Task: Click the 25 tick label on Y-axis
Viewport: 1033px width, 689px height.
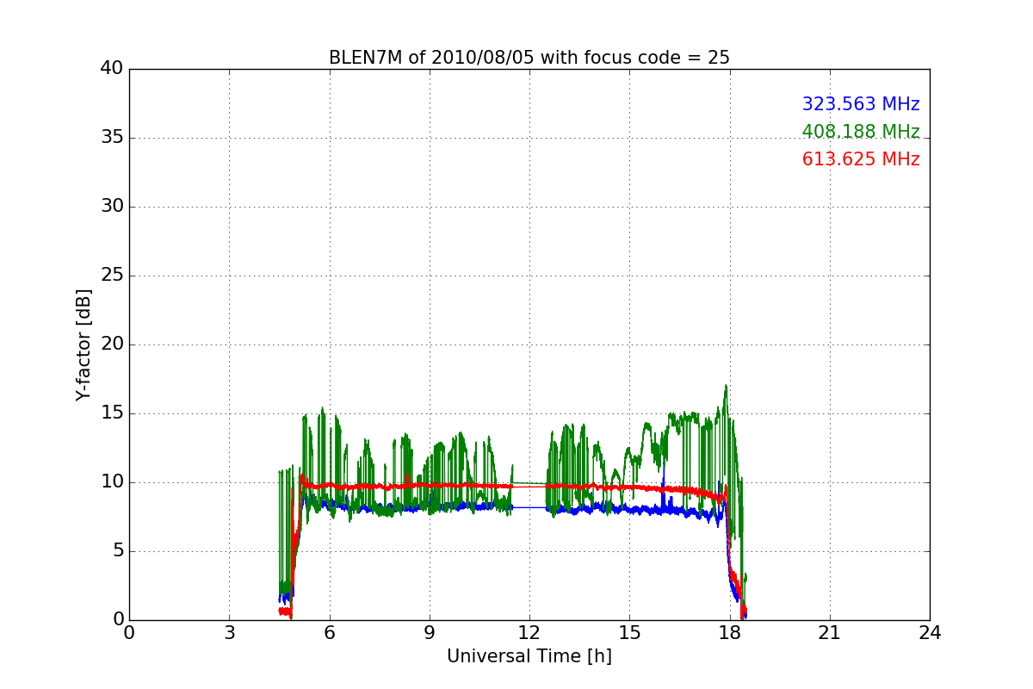Action: tap(111, 276)
